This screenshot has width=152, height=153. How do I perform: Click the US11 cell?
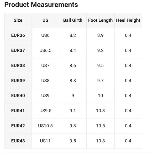tap(45, 141)
